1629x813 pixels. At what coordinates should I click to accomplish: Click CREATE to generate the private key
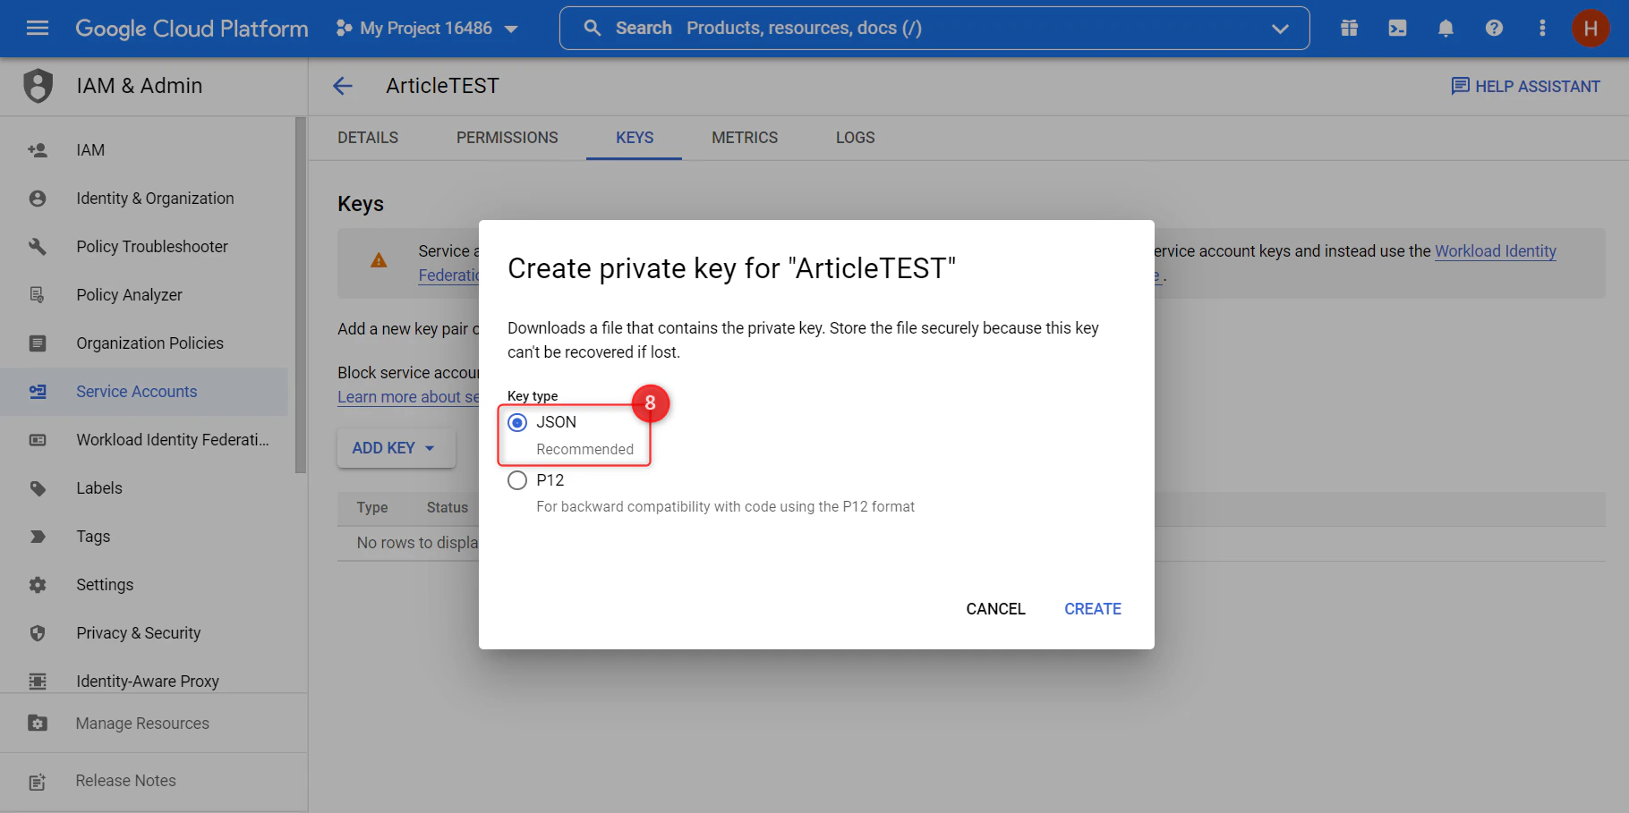tap(1093, 609)
